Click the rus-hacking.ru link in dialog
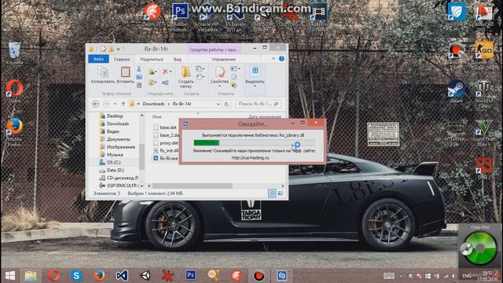This screenshot has height=283, width=503. pos(250,157)
